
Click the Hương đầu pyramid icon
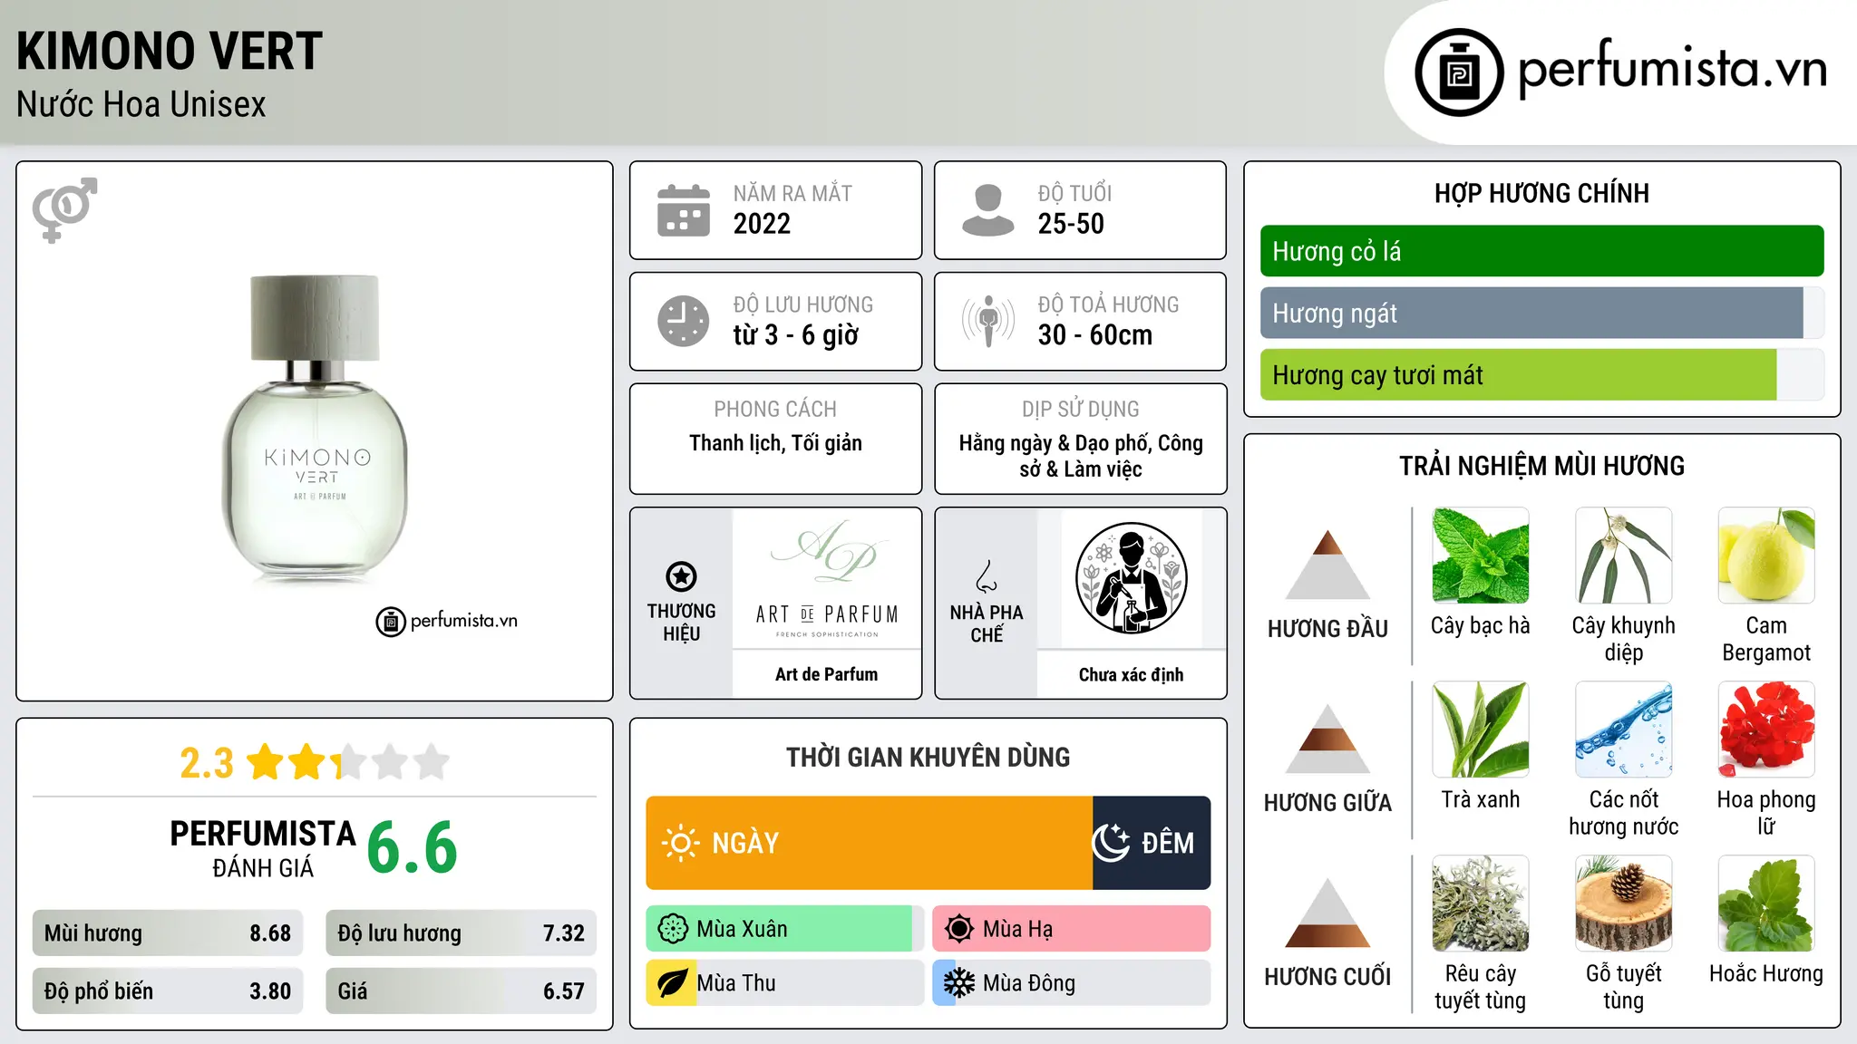tap(1327, 564)
